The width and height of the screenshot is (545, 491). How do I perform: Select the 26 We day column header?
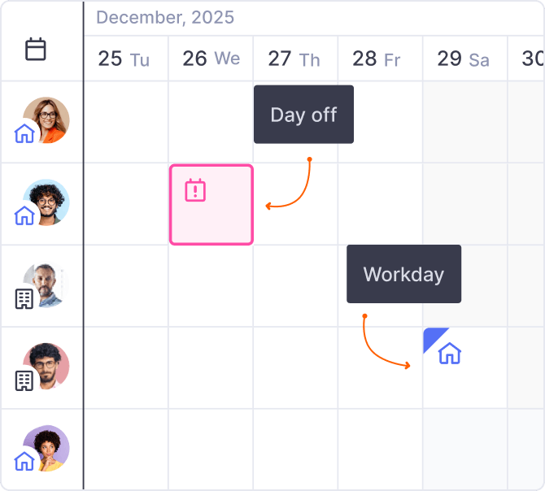(x=211, y=59)
